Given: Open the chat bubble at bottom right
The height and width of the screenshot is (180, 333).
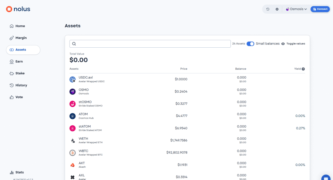Looking at the screenshot, I should pos(326,177).
